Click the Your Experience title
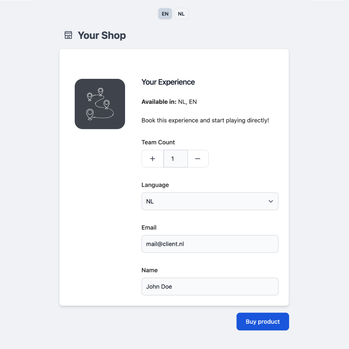The image size is (349, 349). point(168,82)
